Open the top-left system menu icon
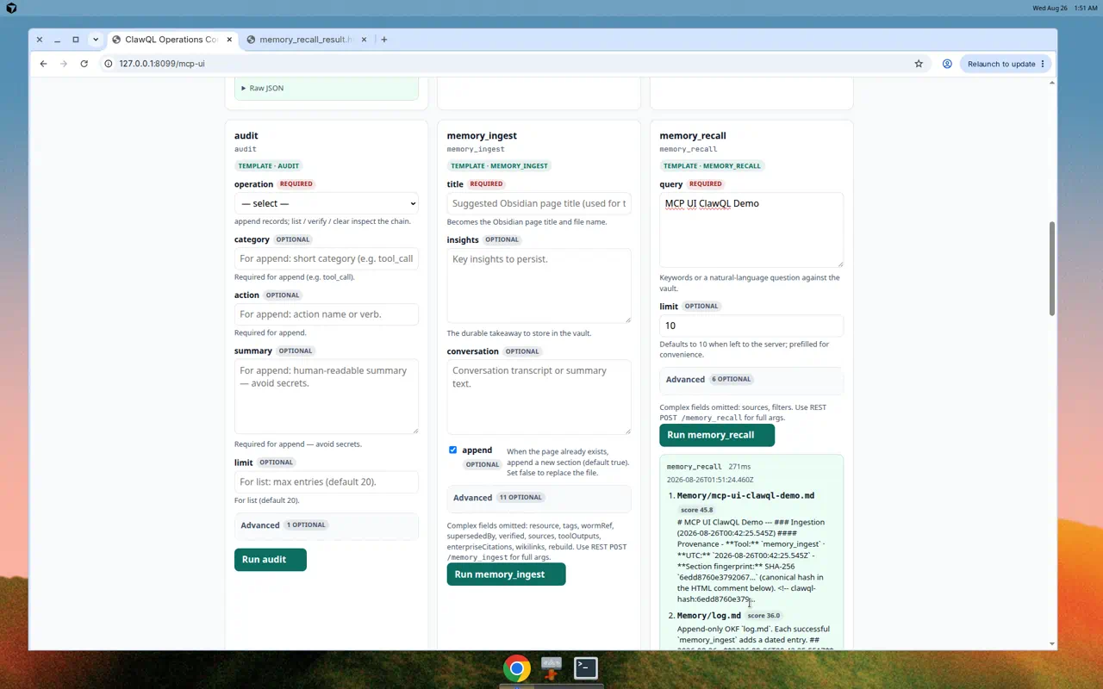The height and width of the screenshot is (689, 1103). pyautogui.click(x=10, y=8)
